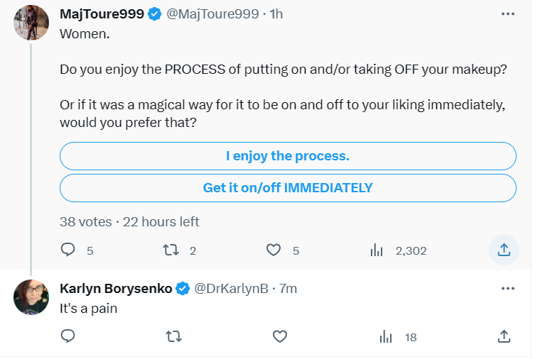
Task: Reply to MajToure999's makeup poll tweet
Action: (68, 250)
